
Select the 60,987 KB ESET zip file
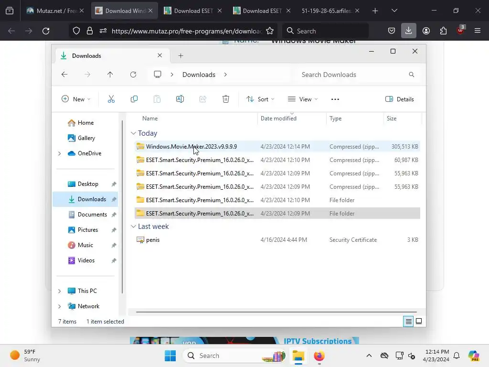[x=277, y=160]
